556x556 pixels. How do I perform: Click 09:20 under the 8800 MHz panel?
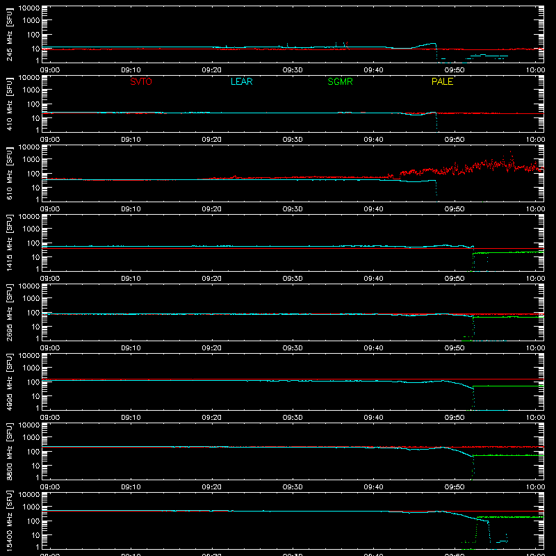[212, 487]
